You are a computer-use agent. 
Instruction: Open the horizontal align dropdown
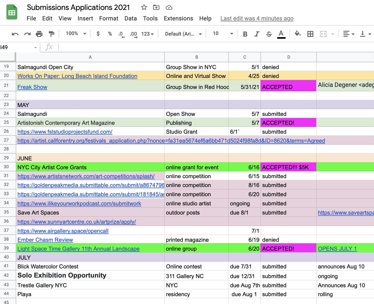click(349, 34)
